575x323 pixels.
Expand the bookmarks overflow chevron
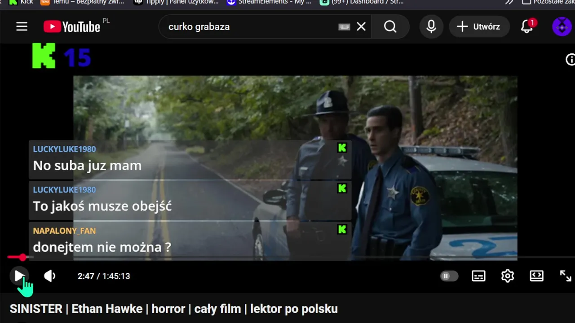click(509, 2)
